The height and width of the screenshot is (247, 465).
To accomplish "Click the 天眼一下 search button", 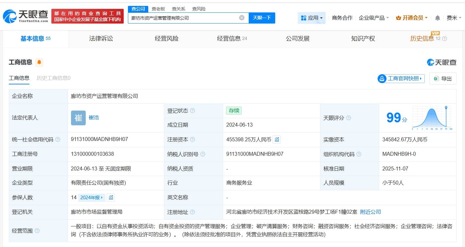I will (x=262, y=18).
